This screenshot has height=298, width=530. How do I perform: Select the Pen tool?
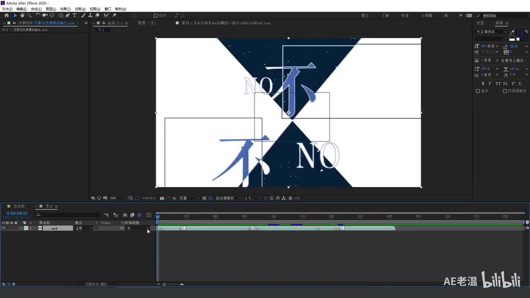(67, 15)
